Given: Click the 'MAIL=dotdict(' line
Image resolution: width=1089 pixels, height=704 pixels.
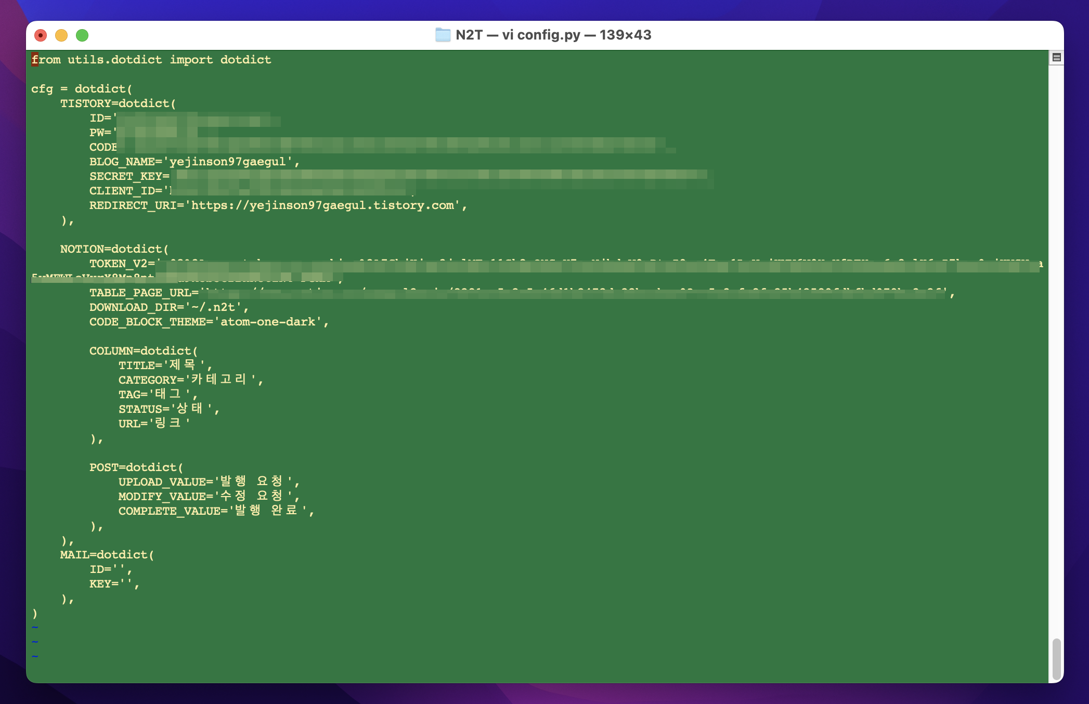Looking at the screenshot, I should [x=107, y=555].
